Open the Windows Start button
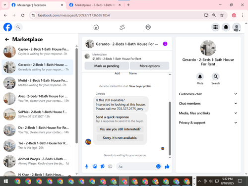 click(5, 181)
